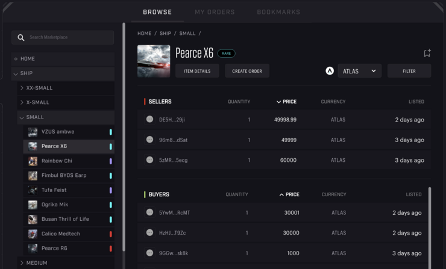Expand the MEDIUM category
Viewport: 446px width, 269px height.
(66, 263)
